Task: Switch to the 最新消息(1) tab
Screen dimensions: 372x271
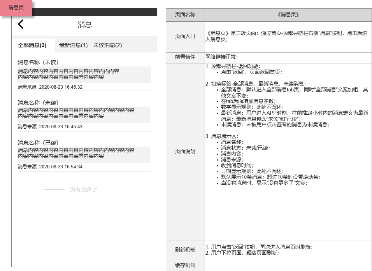Action: point(72,45)
